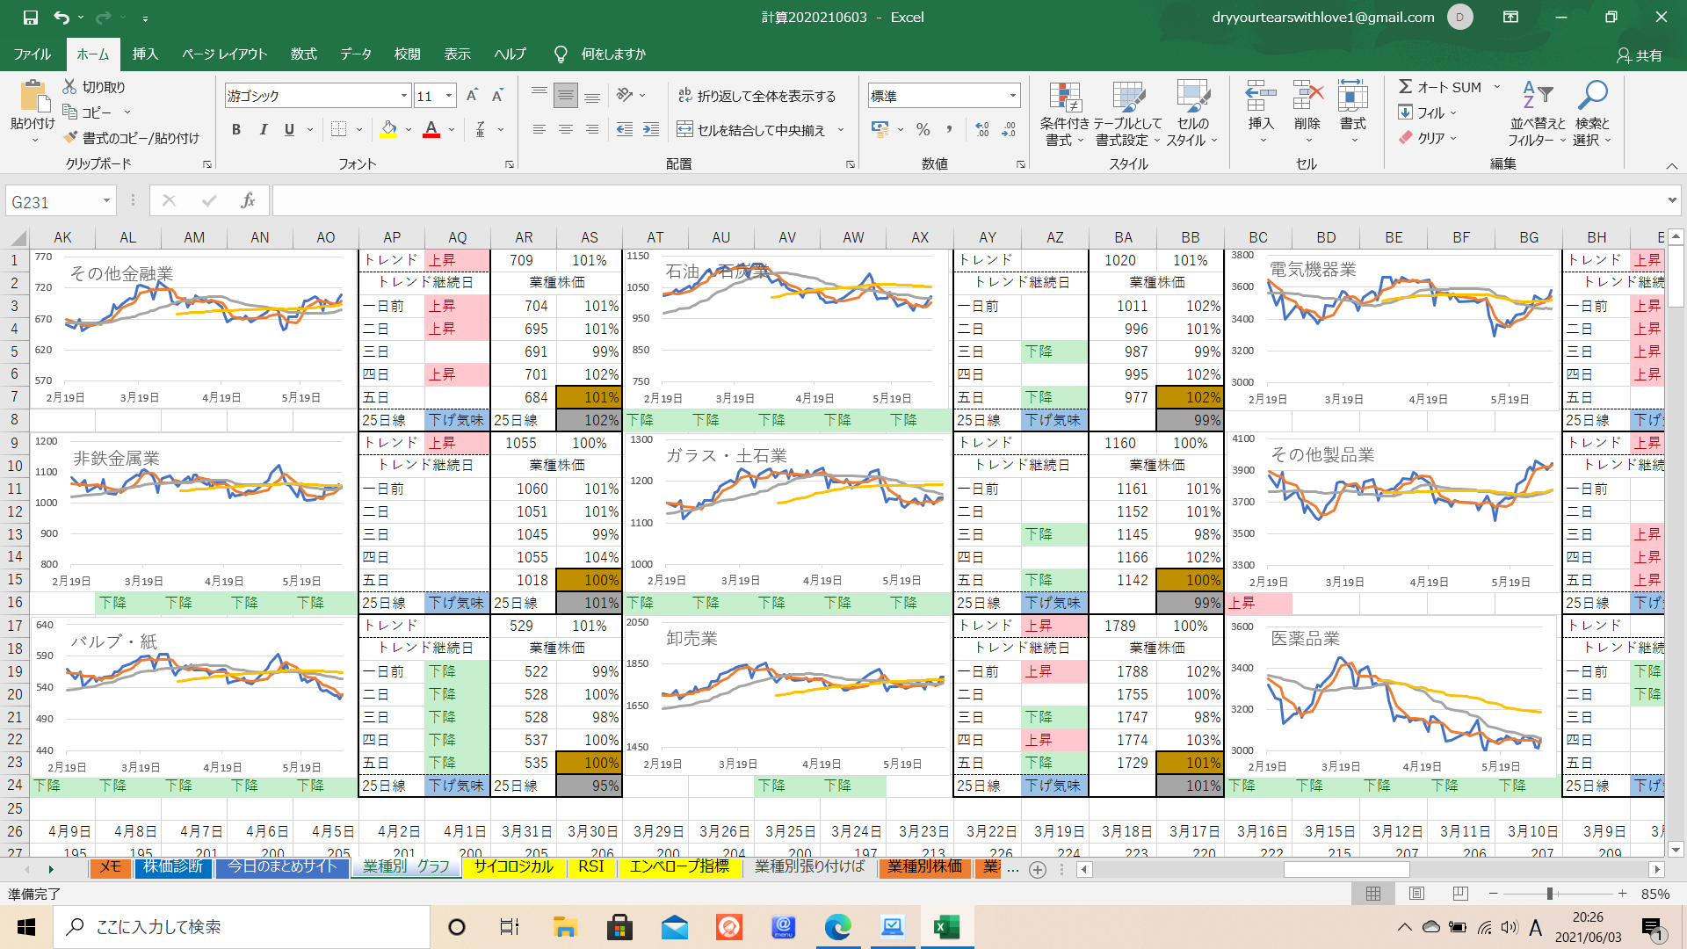
Task: Open the number format dropdown
Action: tap(1013, 96)
